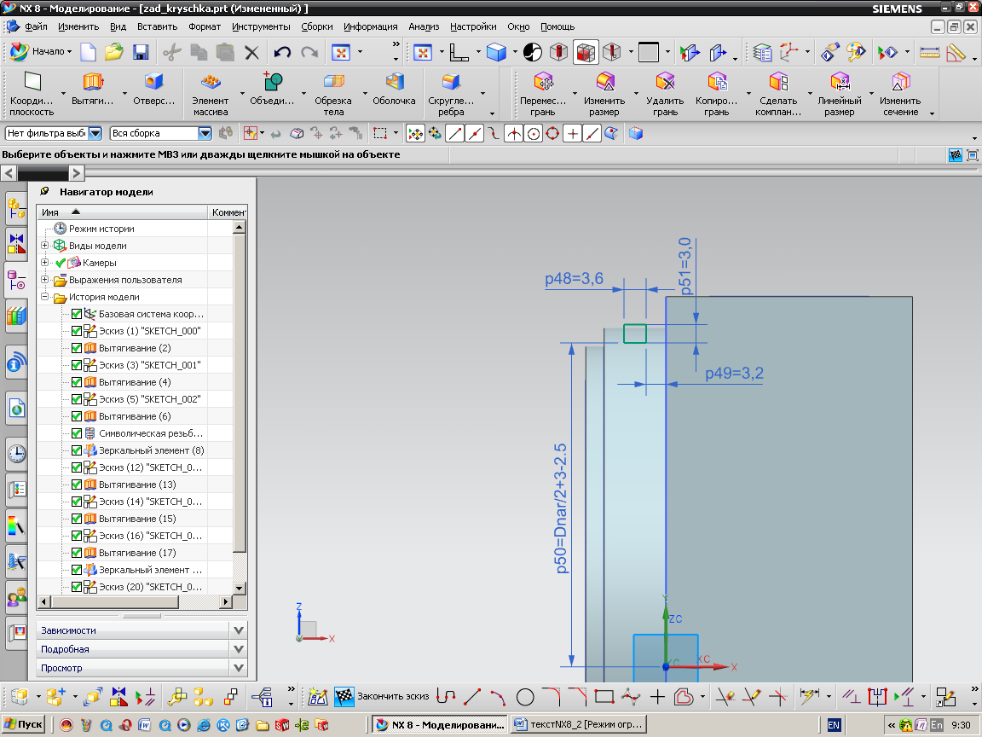
Task: Select the Circle sketch tool
Action: [x=525, y=696]
